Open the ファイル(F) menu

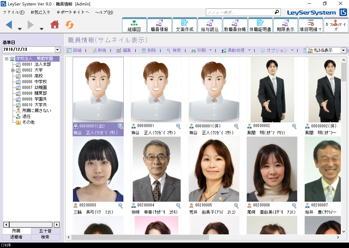(14, 12)
